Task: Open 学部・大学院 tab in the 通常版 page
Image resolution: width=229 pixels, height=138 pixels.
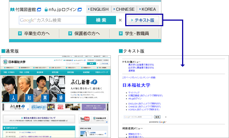Action: coord(24,72)
